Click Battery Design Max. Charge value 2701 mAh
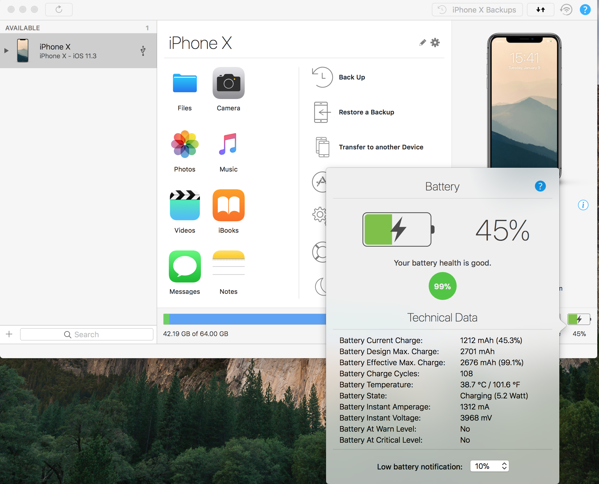This screenshot has width=599, height=484. [x=477, y=351]
